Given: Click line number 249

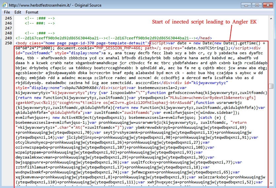Looking at the screenshot, I should pyautogui.click(x=9, y=38).
